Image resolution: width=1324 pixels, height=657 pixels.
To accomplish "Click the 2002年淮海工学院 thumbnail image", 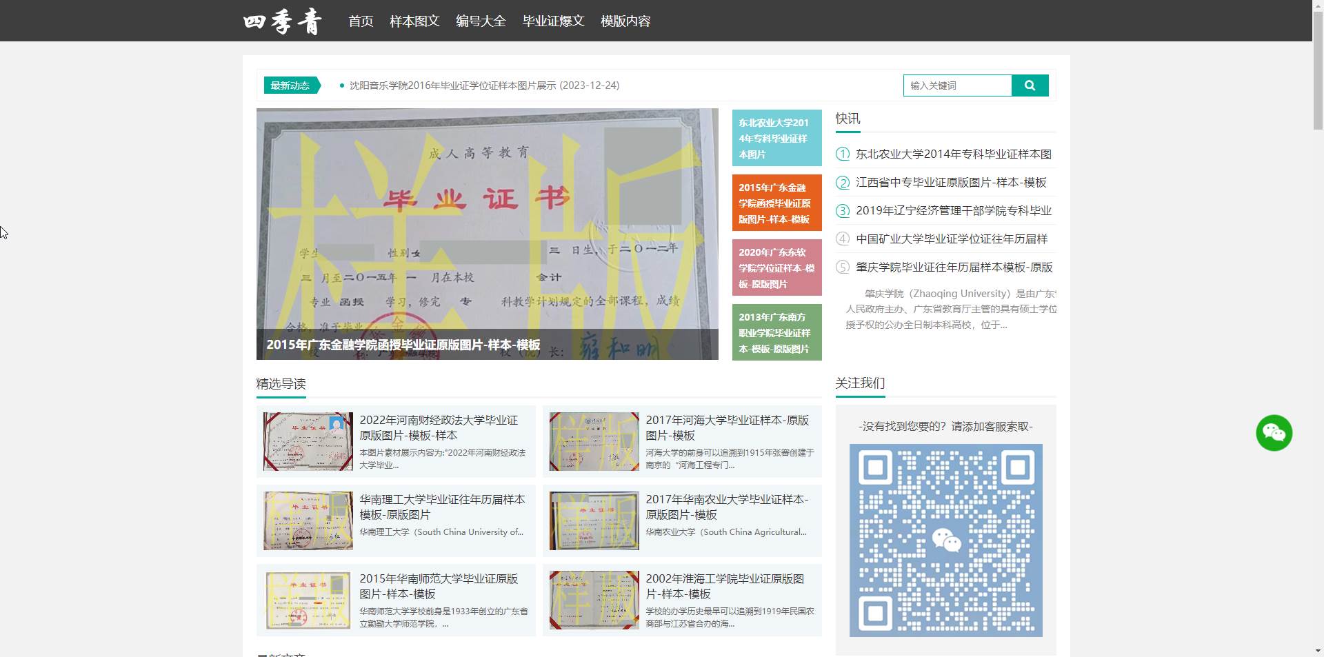I will (x=594, y=600).
